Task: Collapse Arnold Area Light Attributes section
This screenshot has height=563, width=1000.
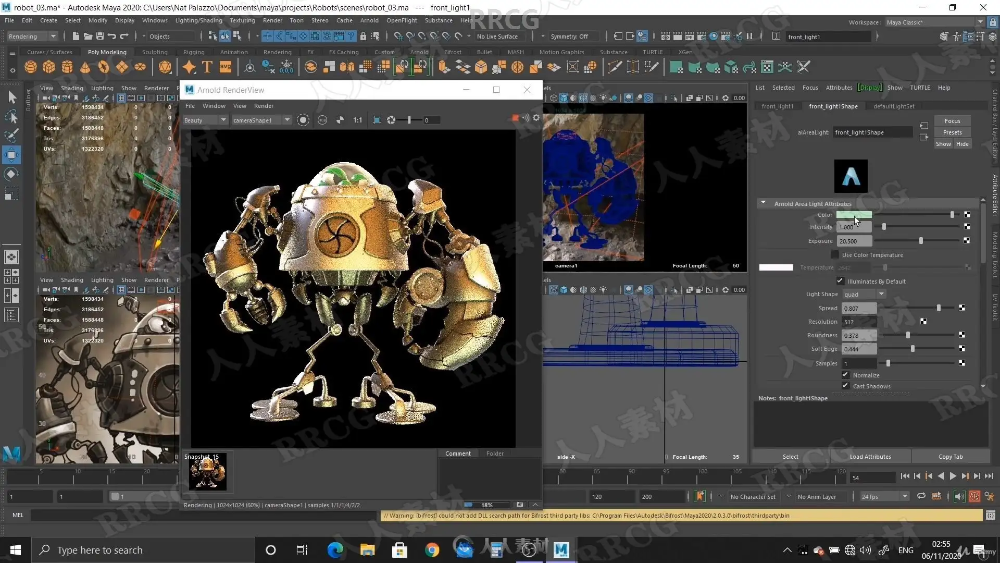Action: click(763, 203)
